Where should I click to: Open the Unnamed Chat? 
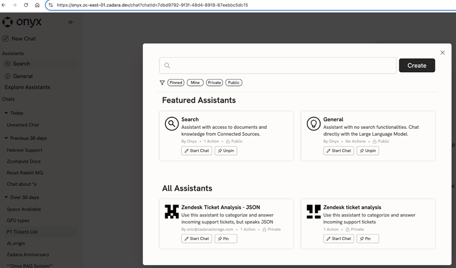pyautogui.click(x=23, y=125)
